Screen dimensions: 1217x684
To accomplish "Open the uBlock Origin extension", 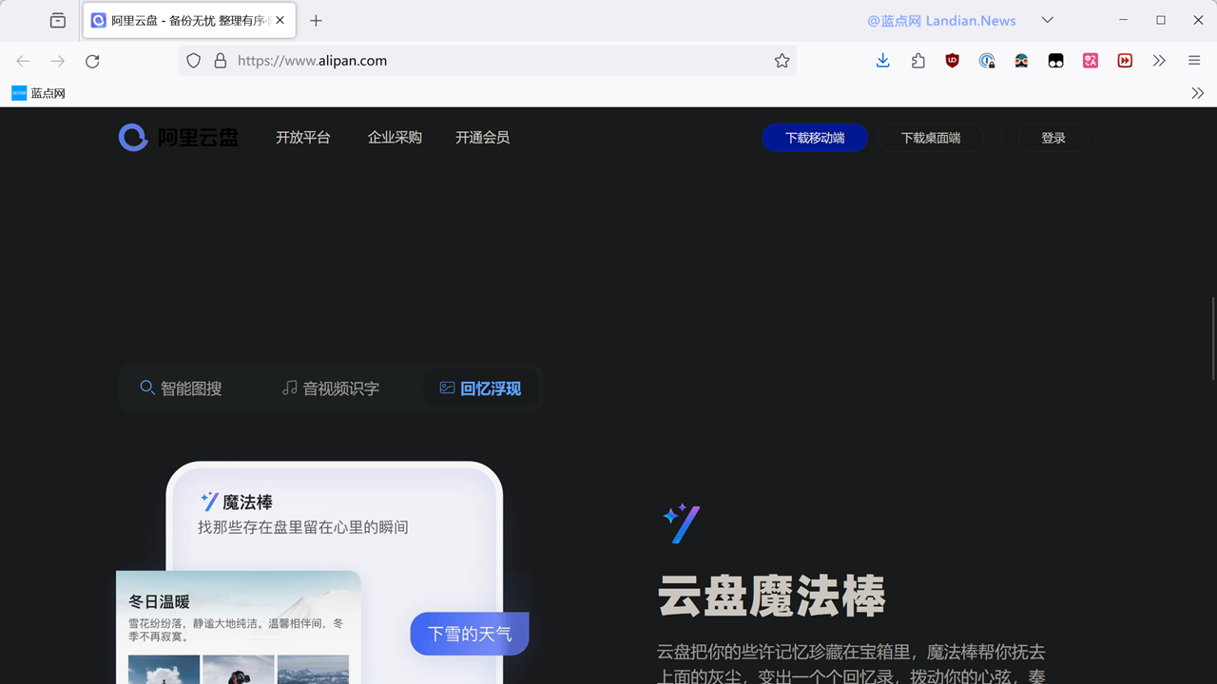I will pyautogui.click(x=953, y=61).
